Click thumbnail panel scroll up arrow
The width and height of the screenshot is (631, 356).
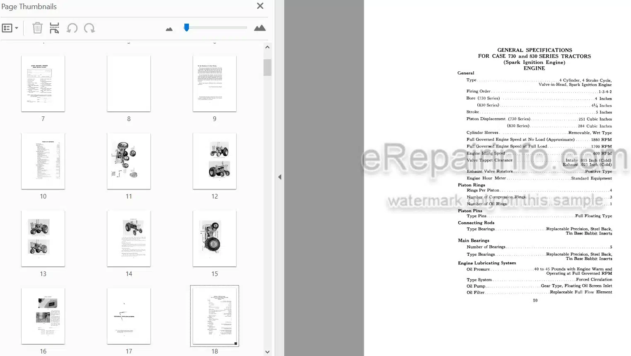point(267,47)
